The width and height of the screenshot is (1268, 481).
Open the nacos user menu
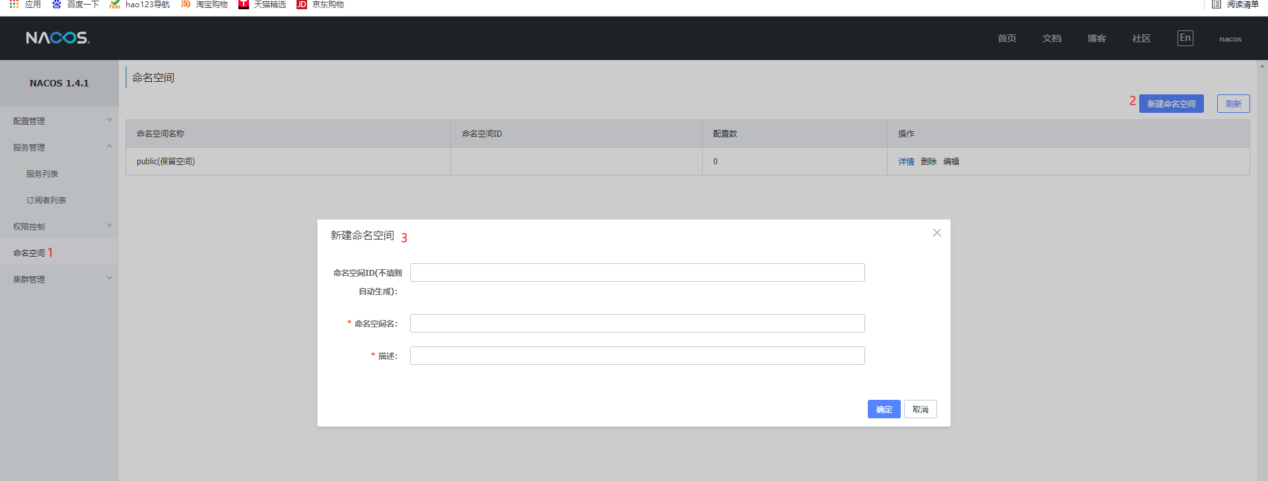coord(1230,39)
